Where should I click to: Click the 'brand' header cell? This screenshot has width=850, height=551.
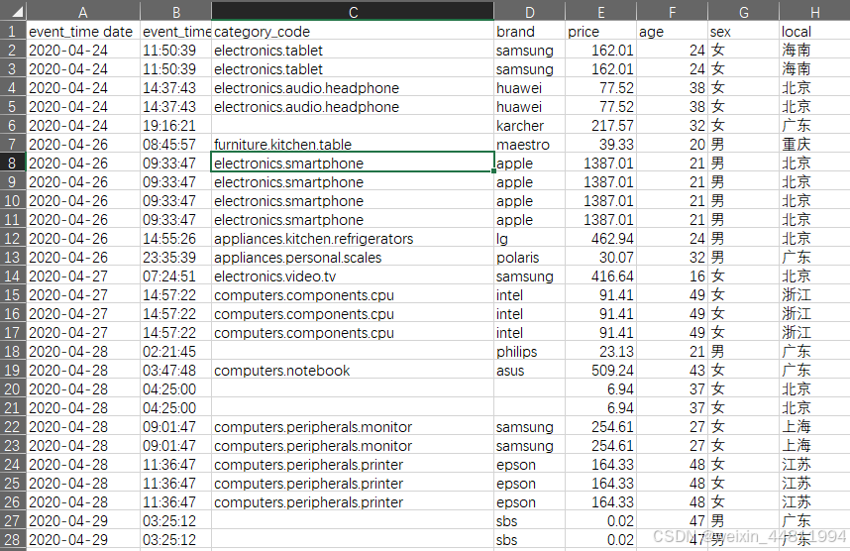tap(530, 32)
